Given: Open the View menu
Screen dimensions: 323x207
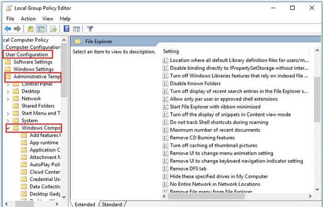Looking at the screenshot, I should (x=48, y=19).
